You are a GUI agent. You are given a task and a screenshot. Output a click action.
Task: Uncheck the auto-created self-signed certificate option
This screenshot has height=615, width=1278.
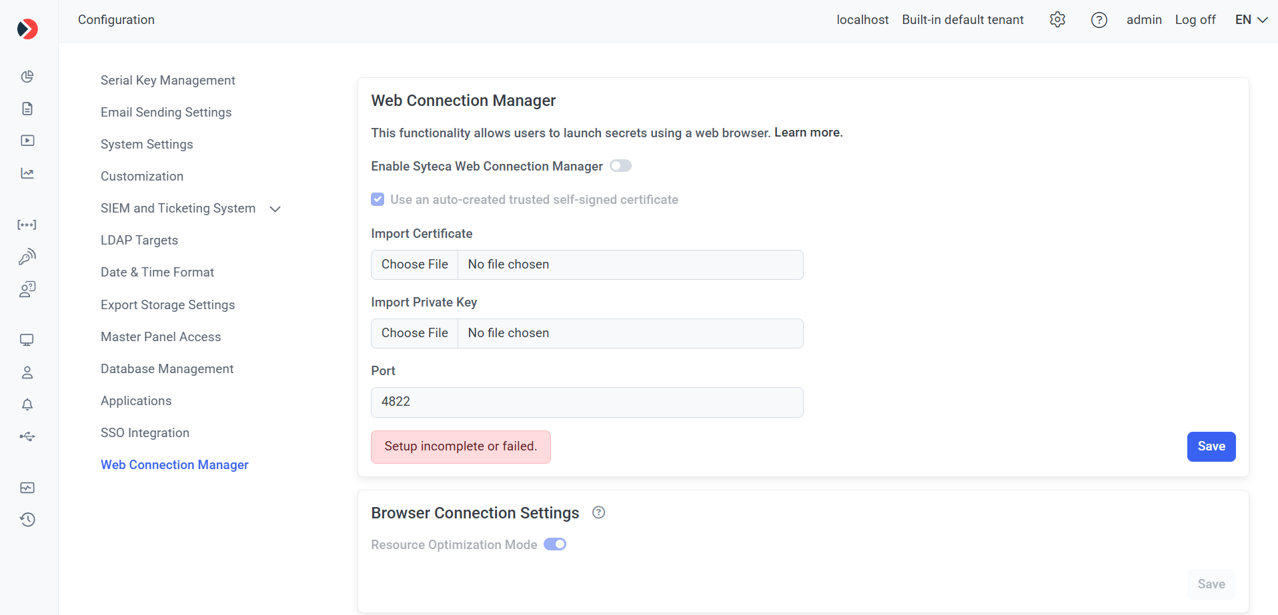(x=378, y=199)
